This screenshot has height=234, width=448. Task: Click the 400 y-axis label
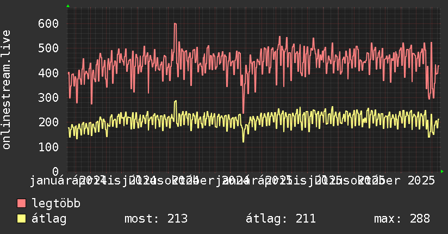[48, 73]
